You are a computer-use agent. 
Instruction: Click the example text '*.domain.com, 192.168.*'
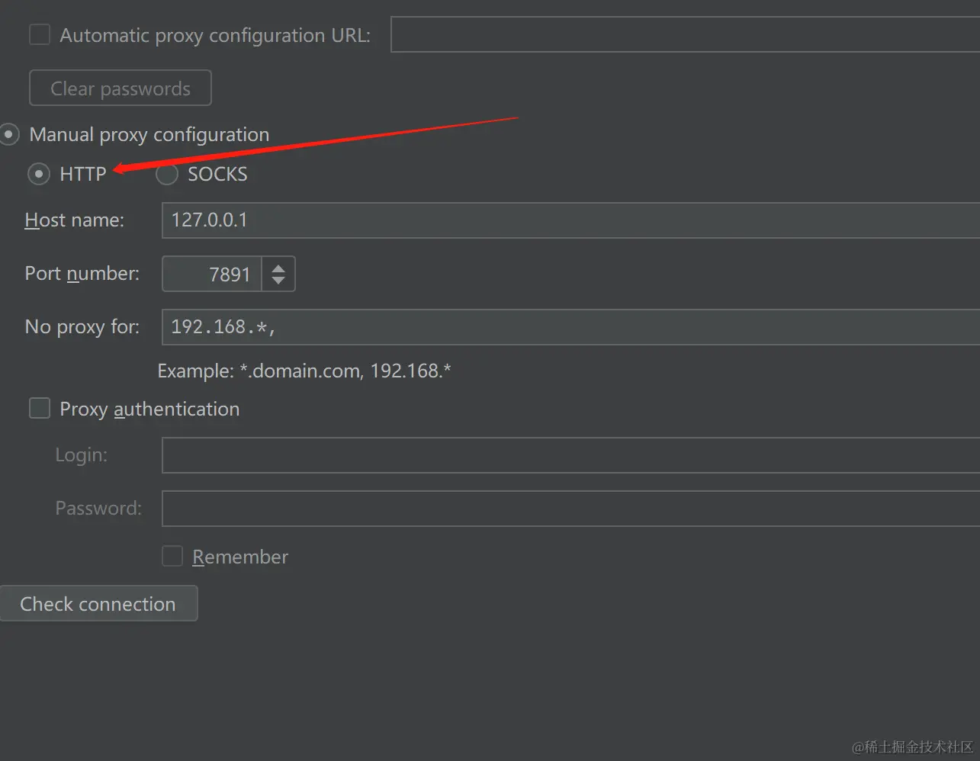[x=345, y=371]
